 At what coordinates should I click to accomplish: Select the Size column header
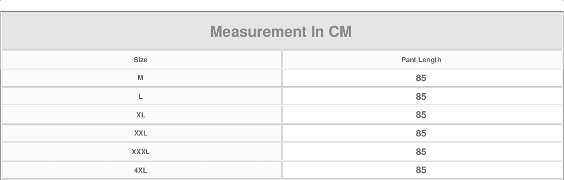[141, 60]
